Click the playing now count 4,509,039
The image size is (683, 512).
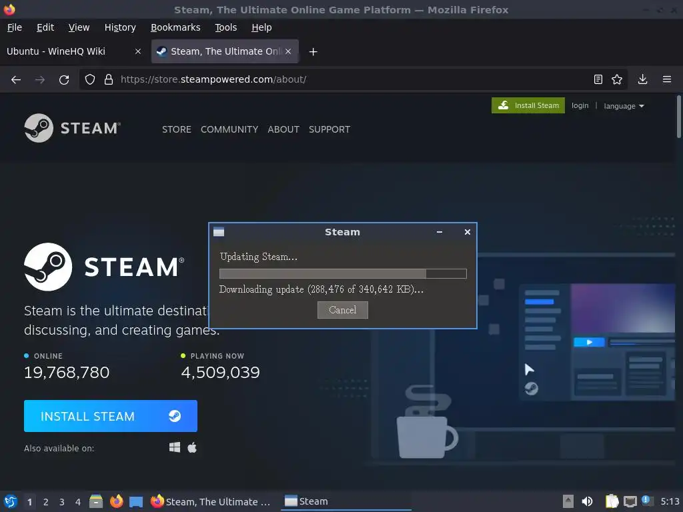pyautogui.click(x=220, y=372)
